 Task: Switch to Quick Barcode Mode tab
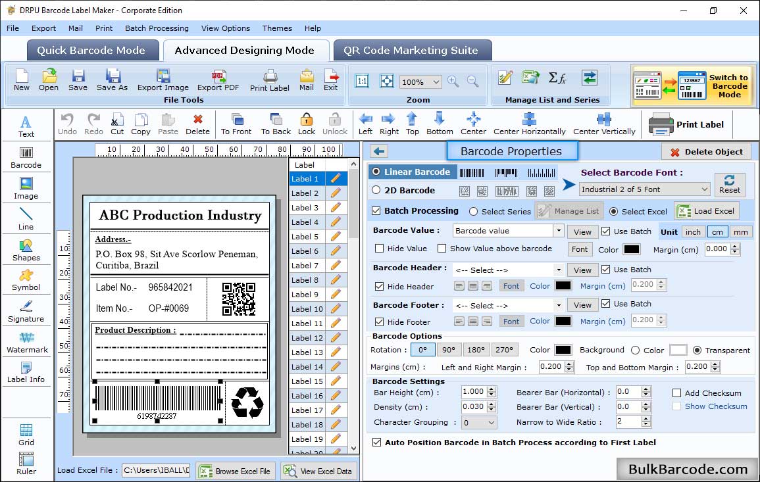pos(93,51)
